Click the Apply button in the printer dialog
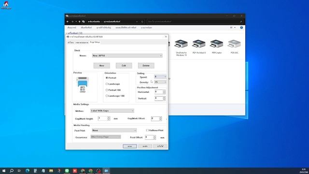The image size is (309, 174). click(160, 146)
